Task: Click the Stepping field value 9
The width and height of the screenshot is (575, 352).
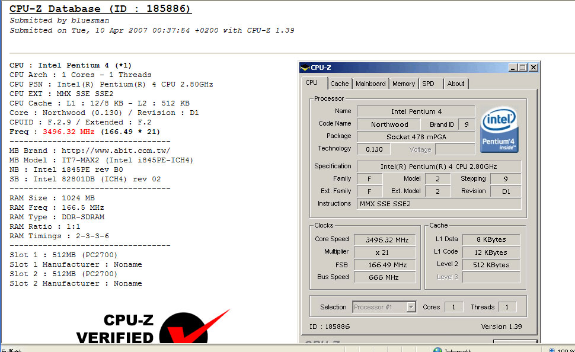Action: click(x=506, y=179)
